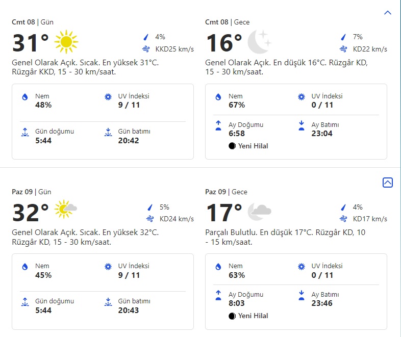Click the Yeni Hilal moon phase icon Saturday night

click(x=232, y=146)
